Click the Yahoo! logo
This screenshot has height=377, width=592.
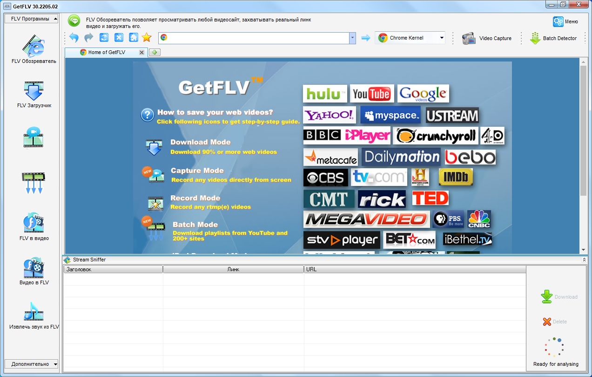tap(330, 115)
